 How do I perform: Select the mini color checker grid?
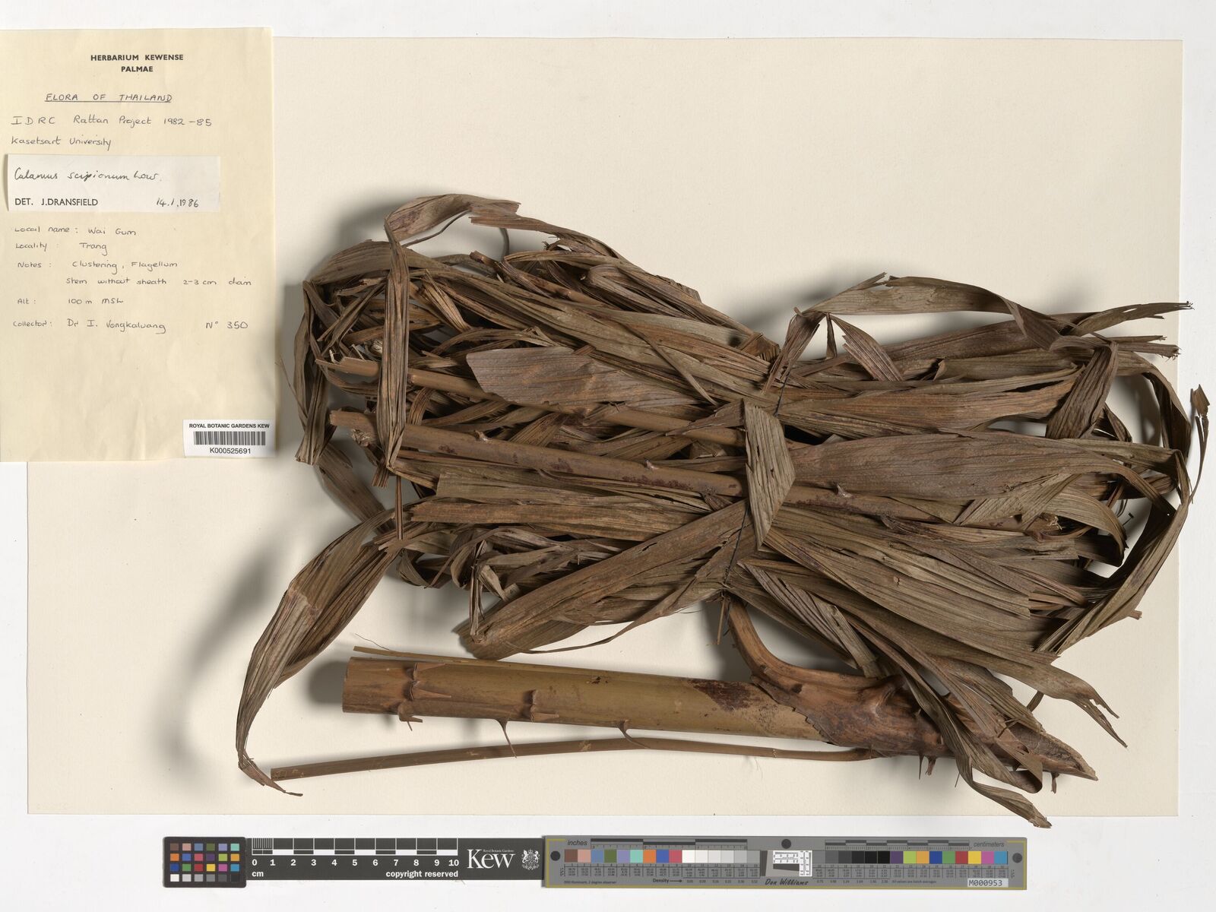(x=204, y=862)
